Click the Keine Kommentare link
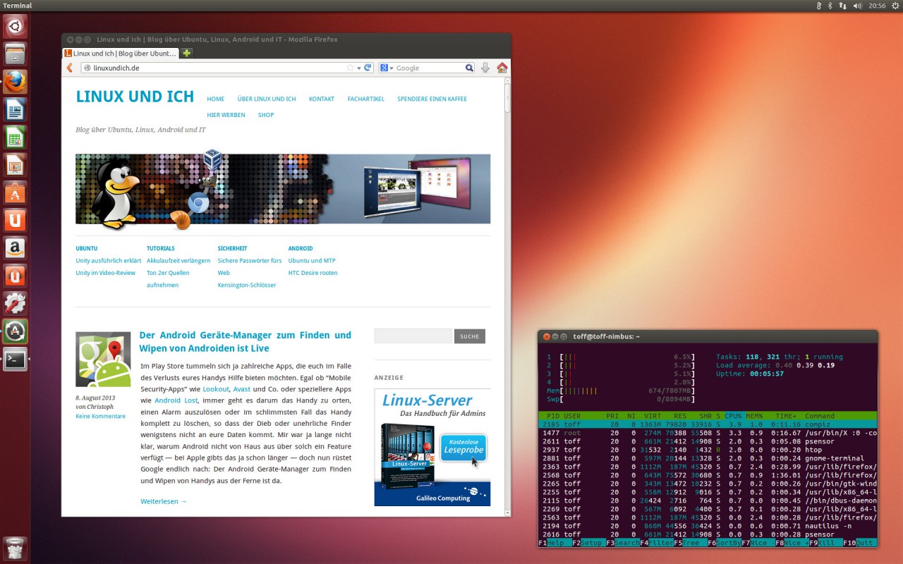Viewport: 903px width, 564px height. (x=100, y=417)
